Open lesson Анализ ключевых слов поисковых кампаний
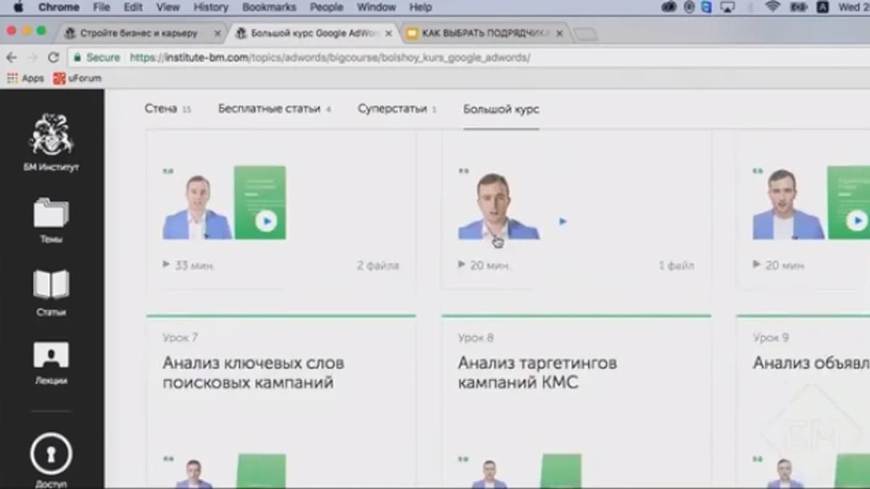The height and width of the screenshot is (489, 870). point(253,373)
